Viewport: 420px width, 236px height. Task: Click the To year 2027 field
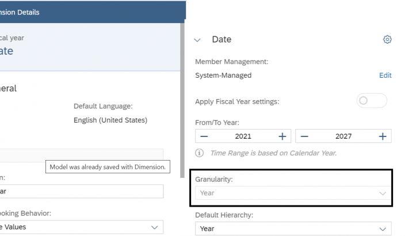click(343, 136)
